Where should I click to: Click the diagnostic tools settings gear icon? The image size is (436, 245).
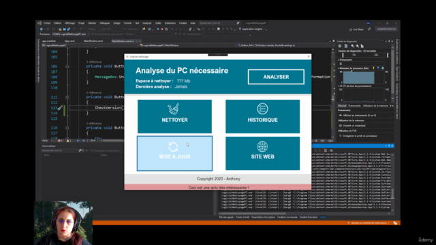[340, 46]
